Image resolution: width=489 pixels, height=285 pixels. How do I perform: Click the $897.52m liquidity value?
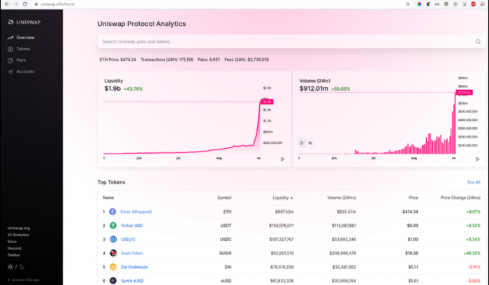click(284, 212)
